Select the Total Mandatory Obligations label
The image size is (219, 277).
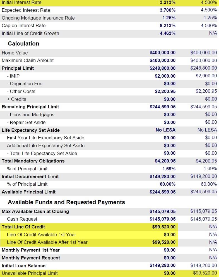point(33,161)
